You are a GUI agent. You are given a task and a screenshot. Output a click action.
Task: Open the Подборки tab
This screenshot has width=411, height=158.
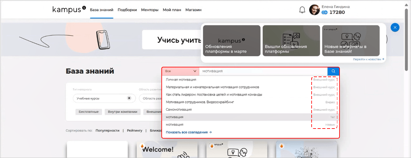(127, 10)
